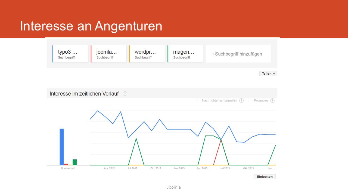Screen dimensions: 348x196
Task: Click the Apr. 2013 axis label
Action: (202, 169)
